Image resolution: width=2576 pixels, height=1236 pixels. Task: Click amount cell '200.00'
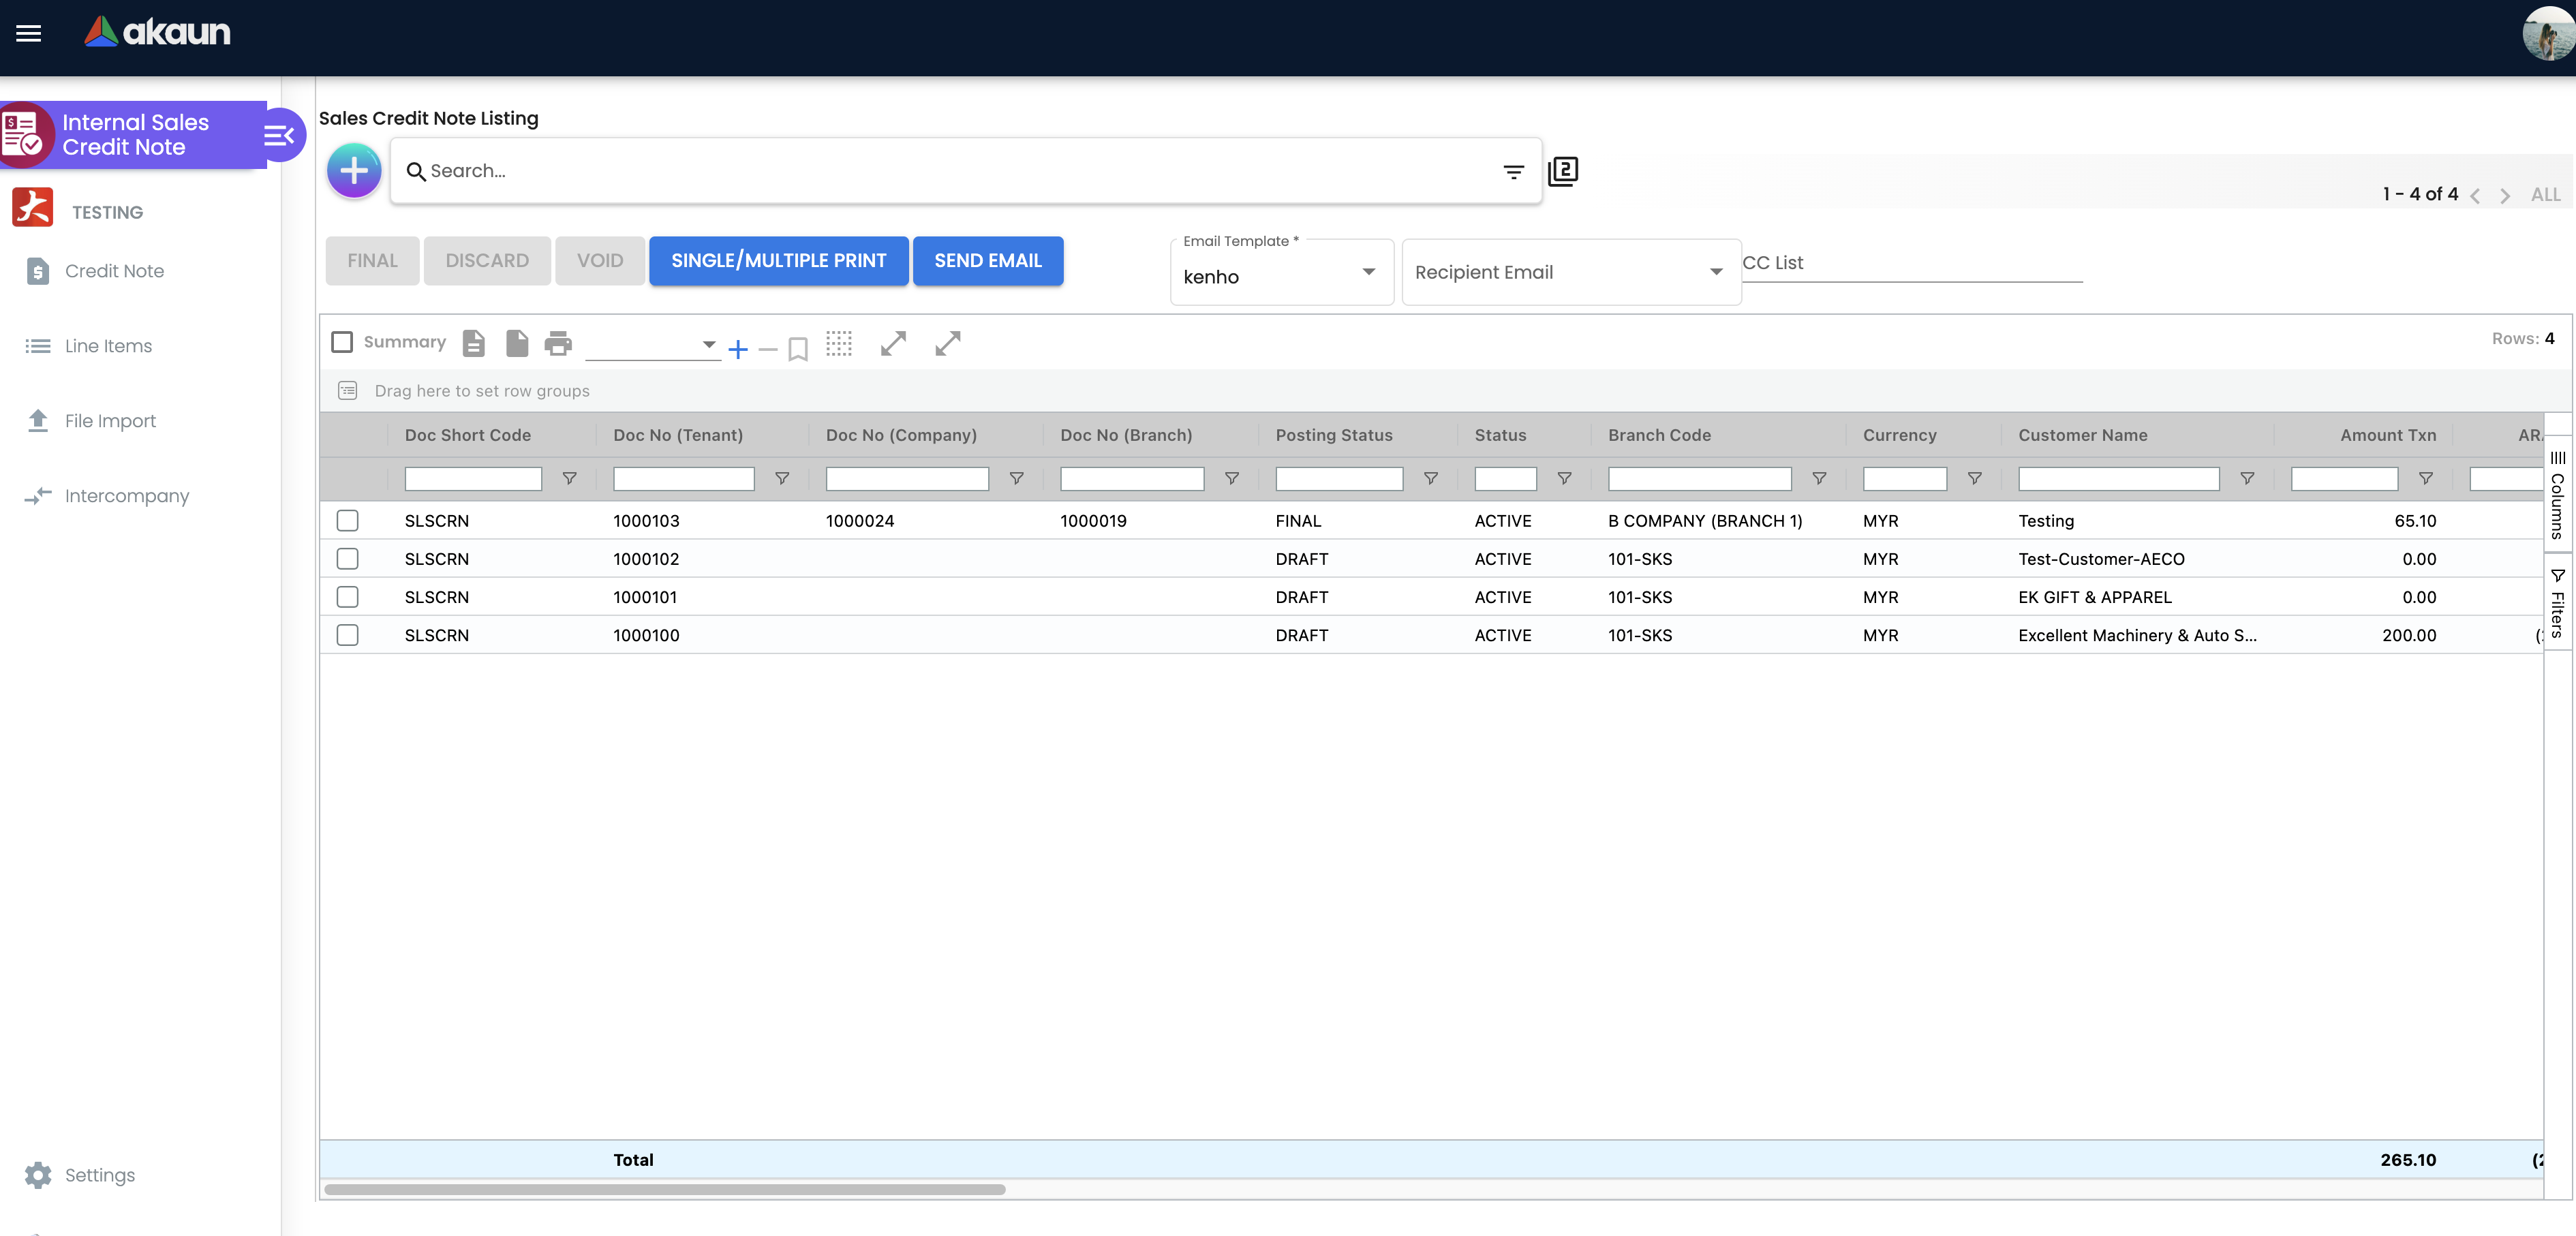(x=2409, y=635)
